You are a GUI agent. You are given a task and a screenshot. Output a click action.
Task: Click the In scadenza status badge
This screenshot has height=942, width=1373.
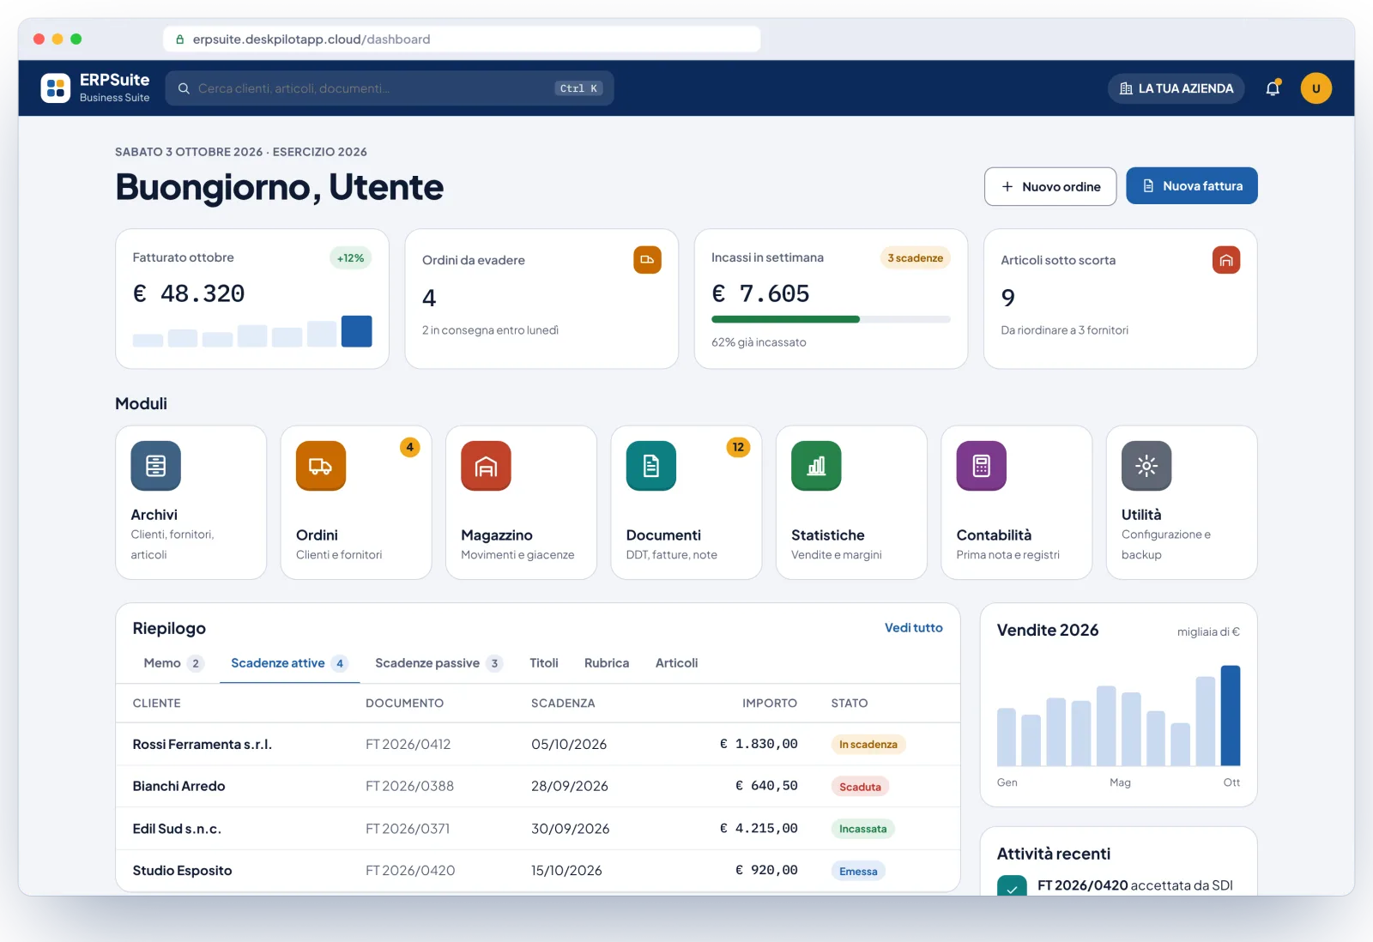click(x=868, y=745)
